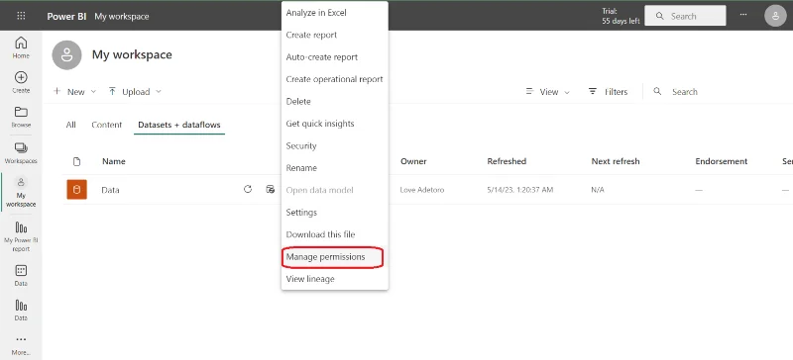Viewport: 793px width, 360px height.
Task: Switch to the Content tab
Action: (107, 125)
